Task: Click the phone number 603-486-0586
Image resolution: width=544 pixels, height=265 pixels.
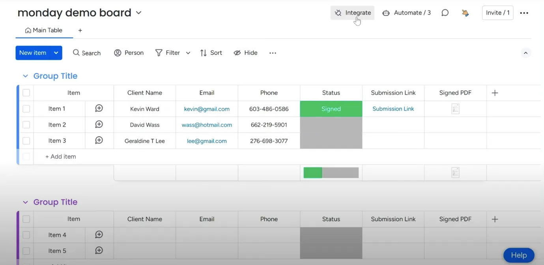Action: [269, 109]
